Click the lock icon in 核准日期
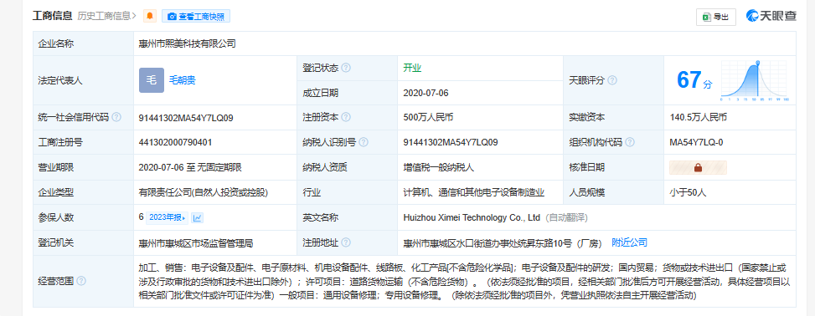This screenshot has width=815, height=316. [x=698, y=167]
